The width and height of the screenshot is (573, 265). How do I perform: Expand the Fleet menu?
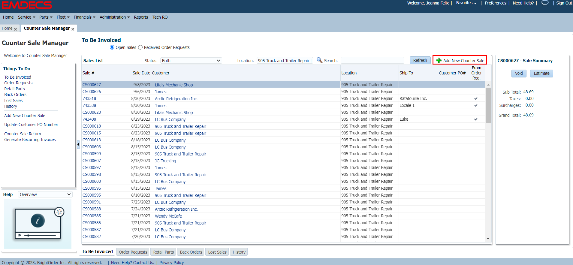point(63,17)
